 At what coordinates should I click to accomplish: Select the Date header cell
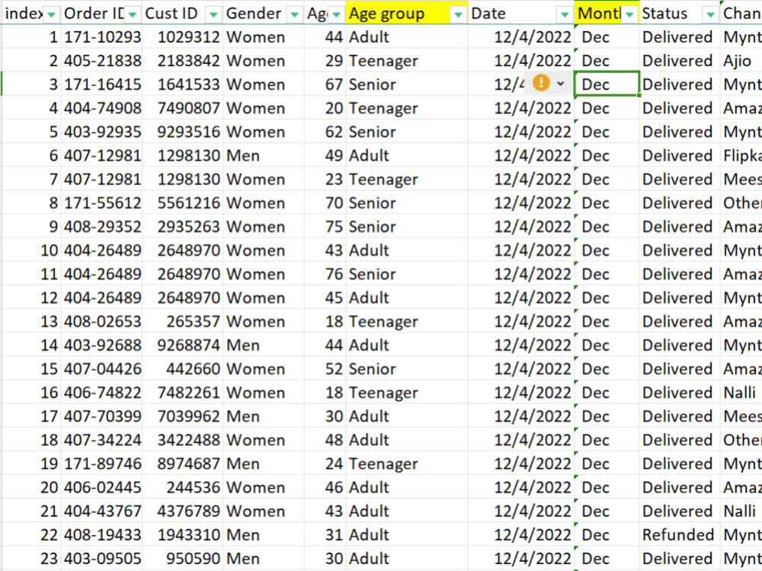point(521,13)
